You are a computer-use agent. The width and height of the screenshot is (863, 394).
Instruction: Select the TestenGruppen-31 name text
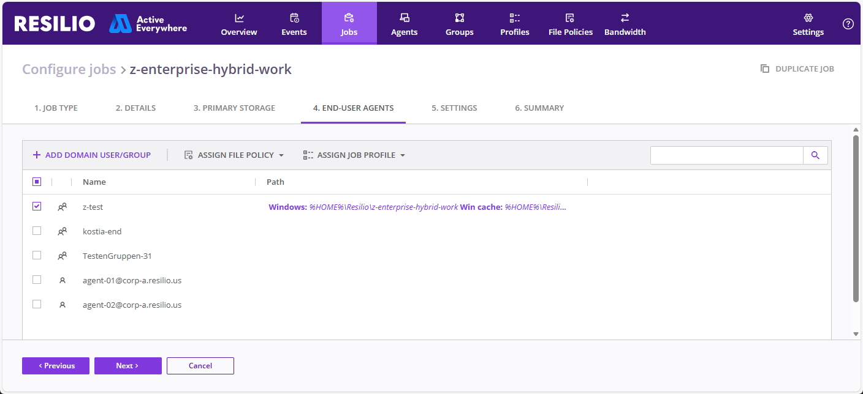click(117, 256)
